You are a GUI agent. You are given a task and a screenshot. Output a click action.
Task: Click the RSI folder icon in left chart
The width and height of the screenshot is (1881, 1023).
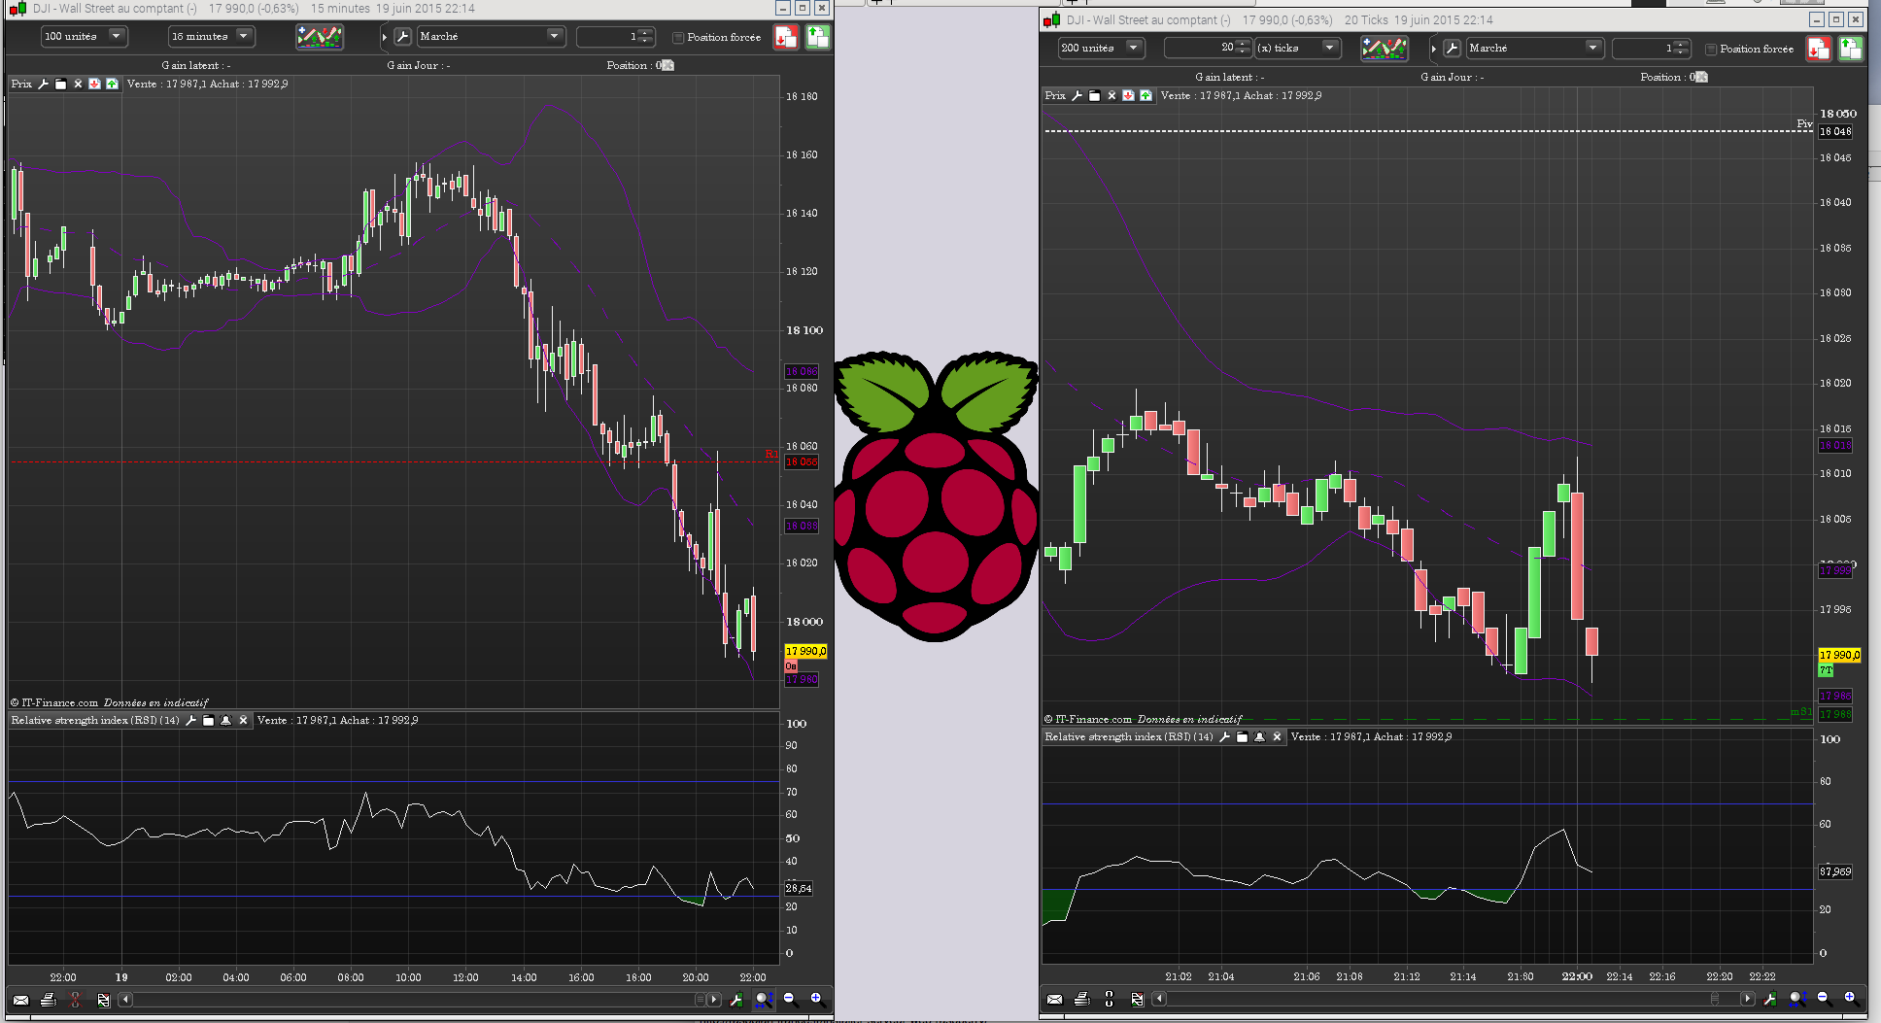[209, 720]
